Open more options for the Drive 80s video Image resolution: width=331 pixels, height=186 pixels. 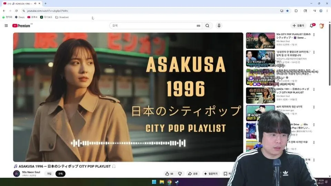click(x=314, y=125)
